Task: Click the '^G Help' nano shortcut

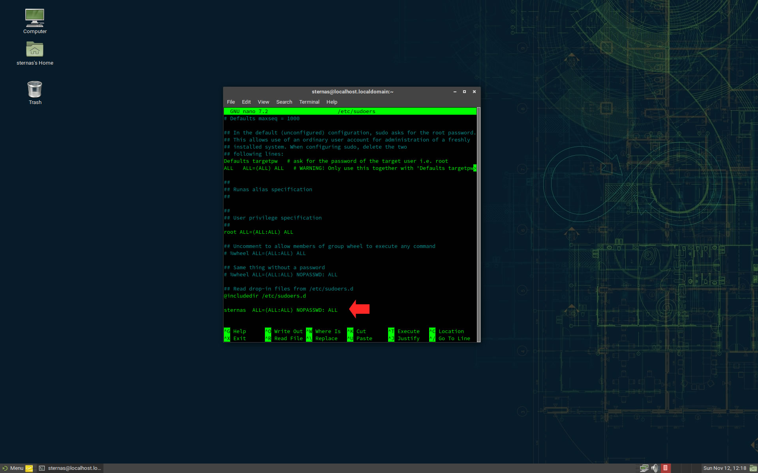Action: (x=235, y=331)
